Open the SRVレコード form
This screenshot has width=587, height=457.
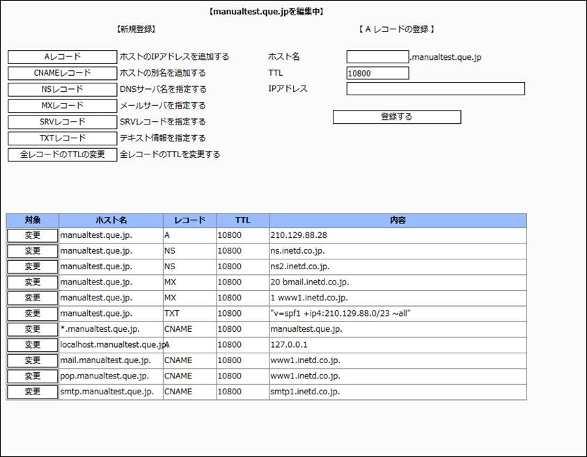click(x=62, y=122)
